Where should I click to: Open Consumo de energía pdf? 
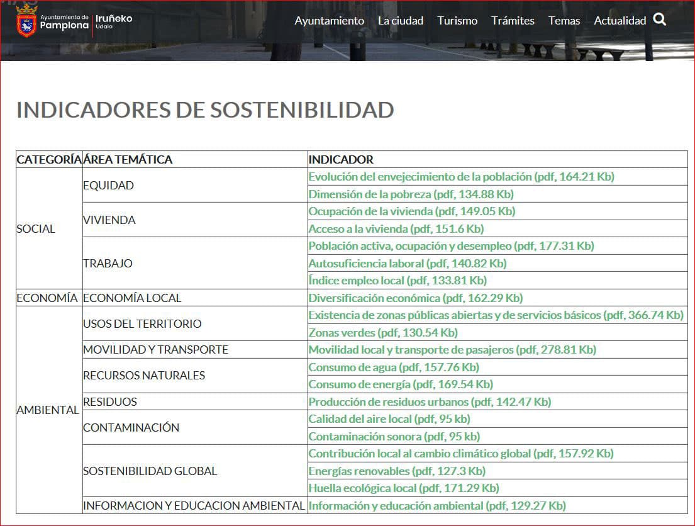401,384
